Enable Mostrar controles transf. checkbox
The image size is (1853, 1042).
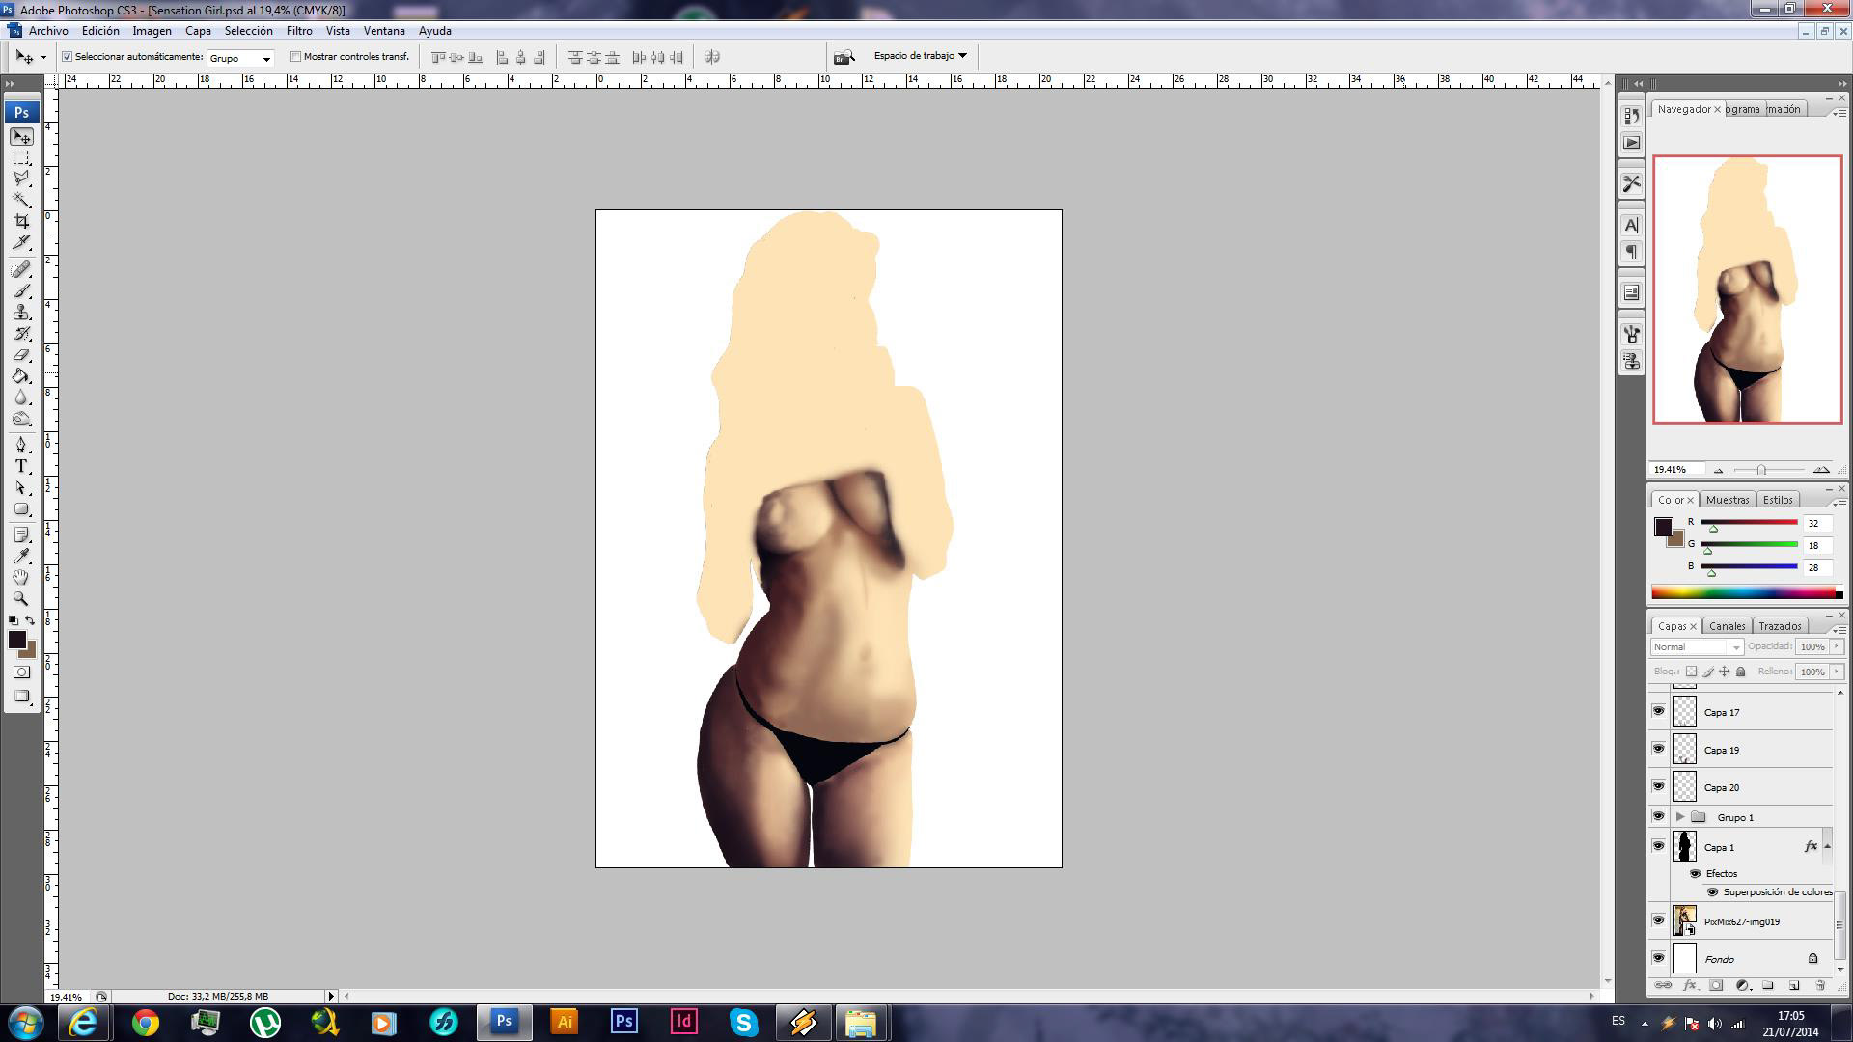click(x=296, y=57)
